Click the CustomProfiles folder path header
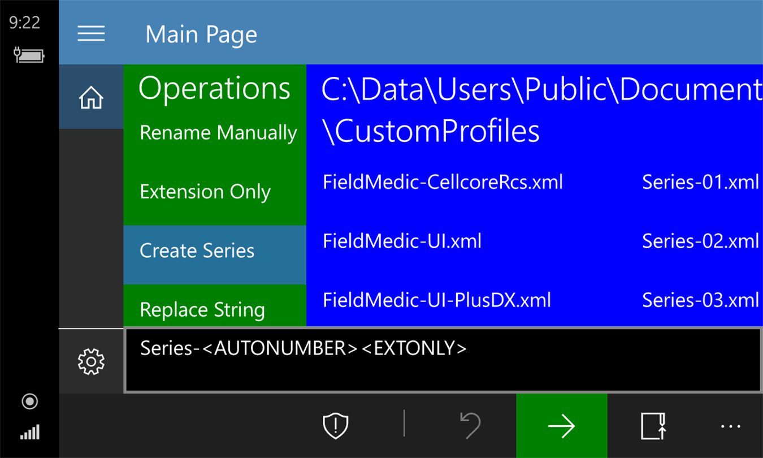Viewport: 763px width, 458px height. 430,131
